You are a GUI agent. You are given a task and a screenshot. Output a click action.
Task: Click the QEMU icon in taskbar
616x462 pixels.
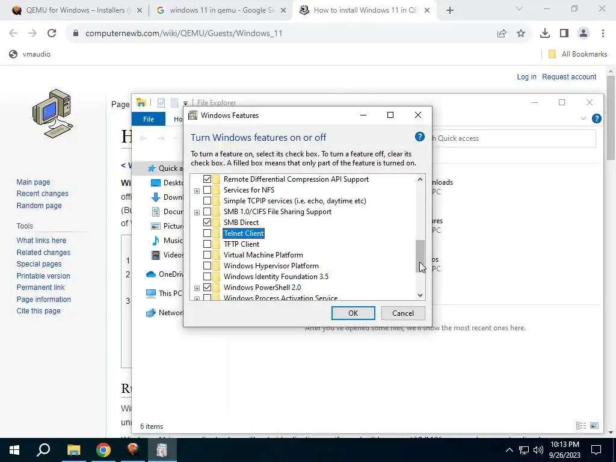133,450
